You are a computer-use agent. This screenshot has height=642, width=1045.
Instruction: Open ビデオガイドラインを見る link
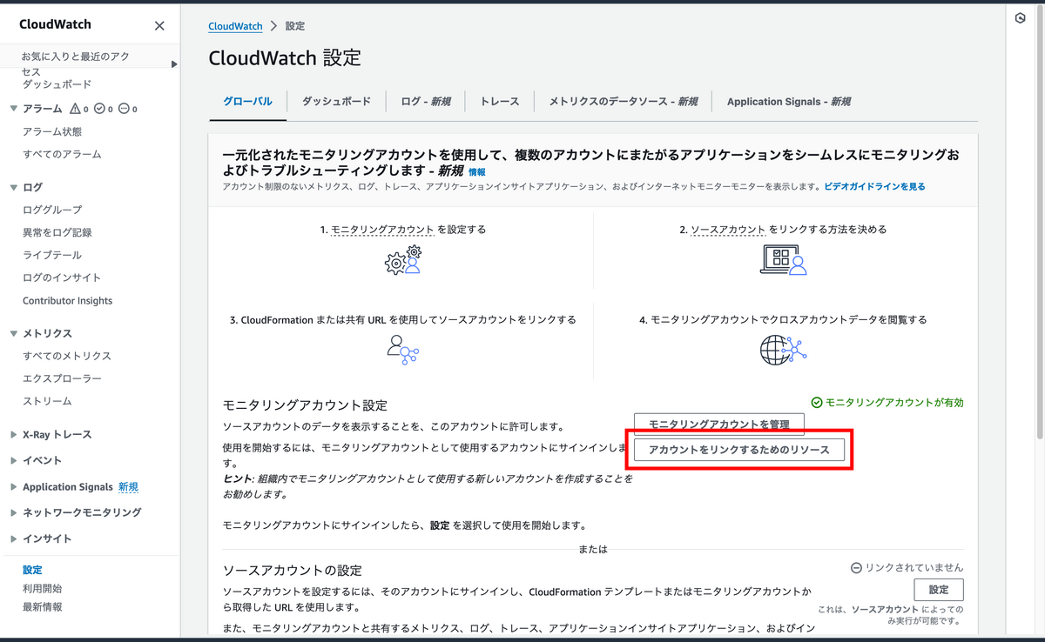click(874, 186)
